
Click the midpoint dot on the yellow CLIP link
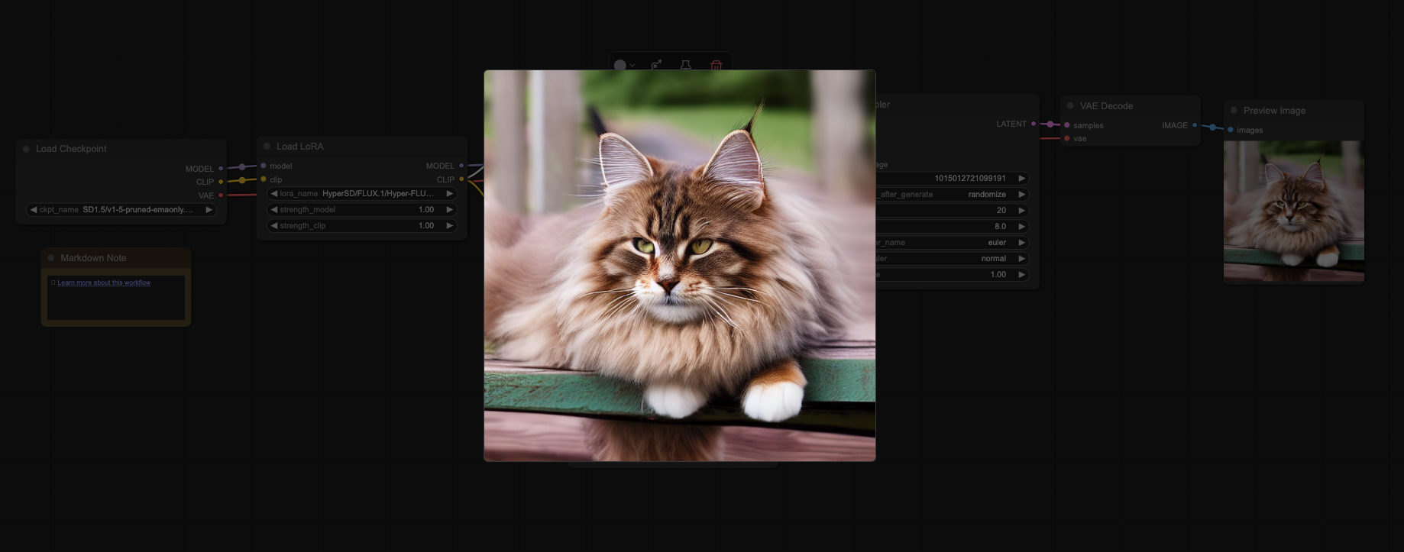(x=242, y=180)
